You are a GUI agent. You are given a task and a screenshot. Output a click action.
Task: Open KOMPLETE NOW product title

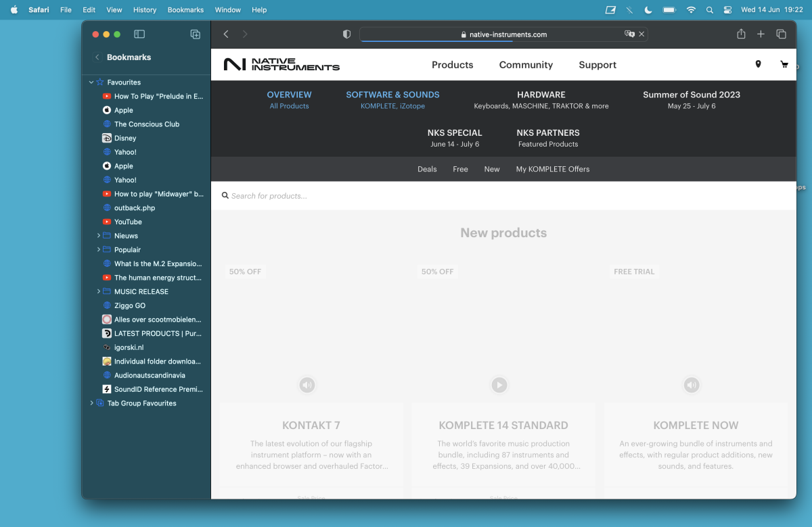click(x=696, y=426)
